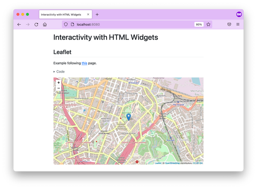Screen dimensions: 257x189
Task: Click the tracking protection shield icon
Action: tap(66, 25)
